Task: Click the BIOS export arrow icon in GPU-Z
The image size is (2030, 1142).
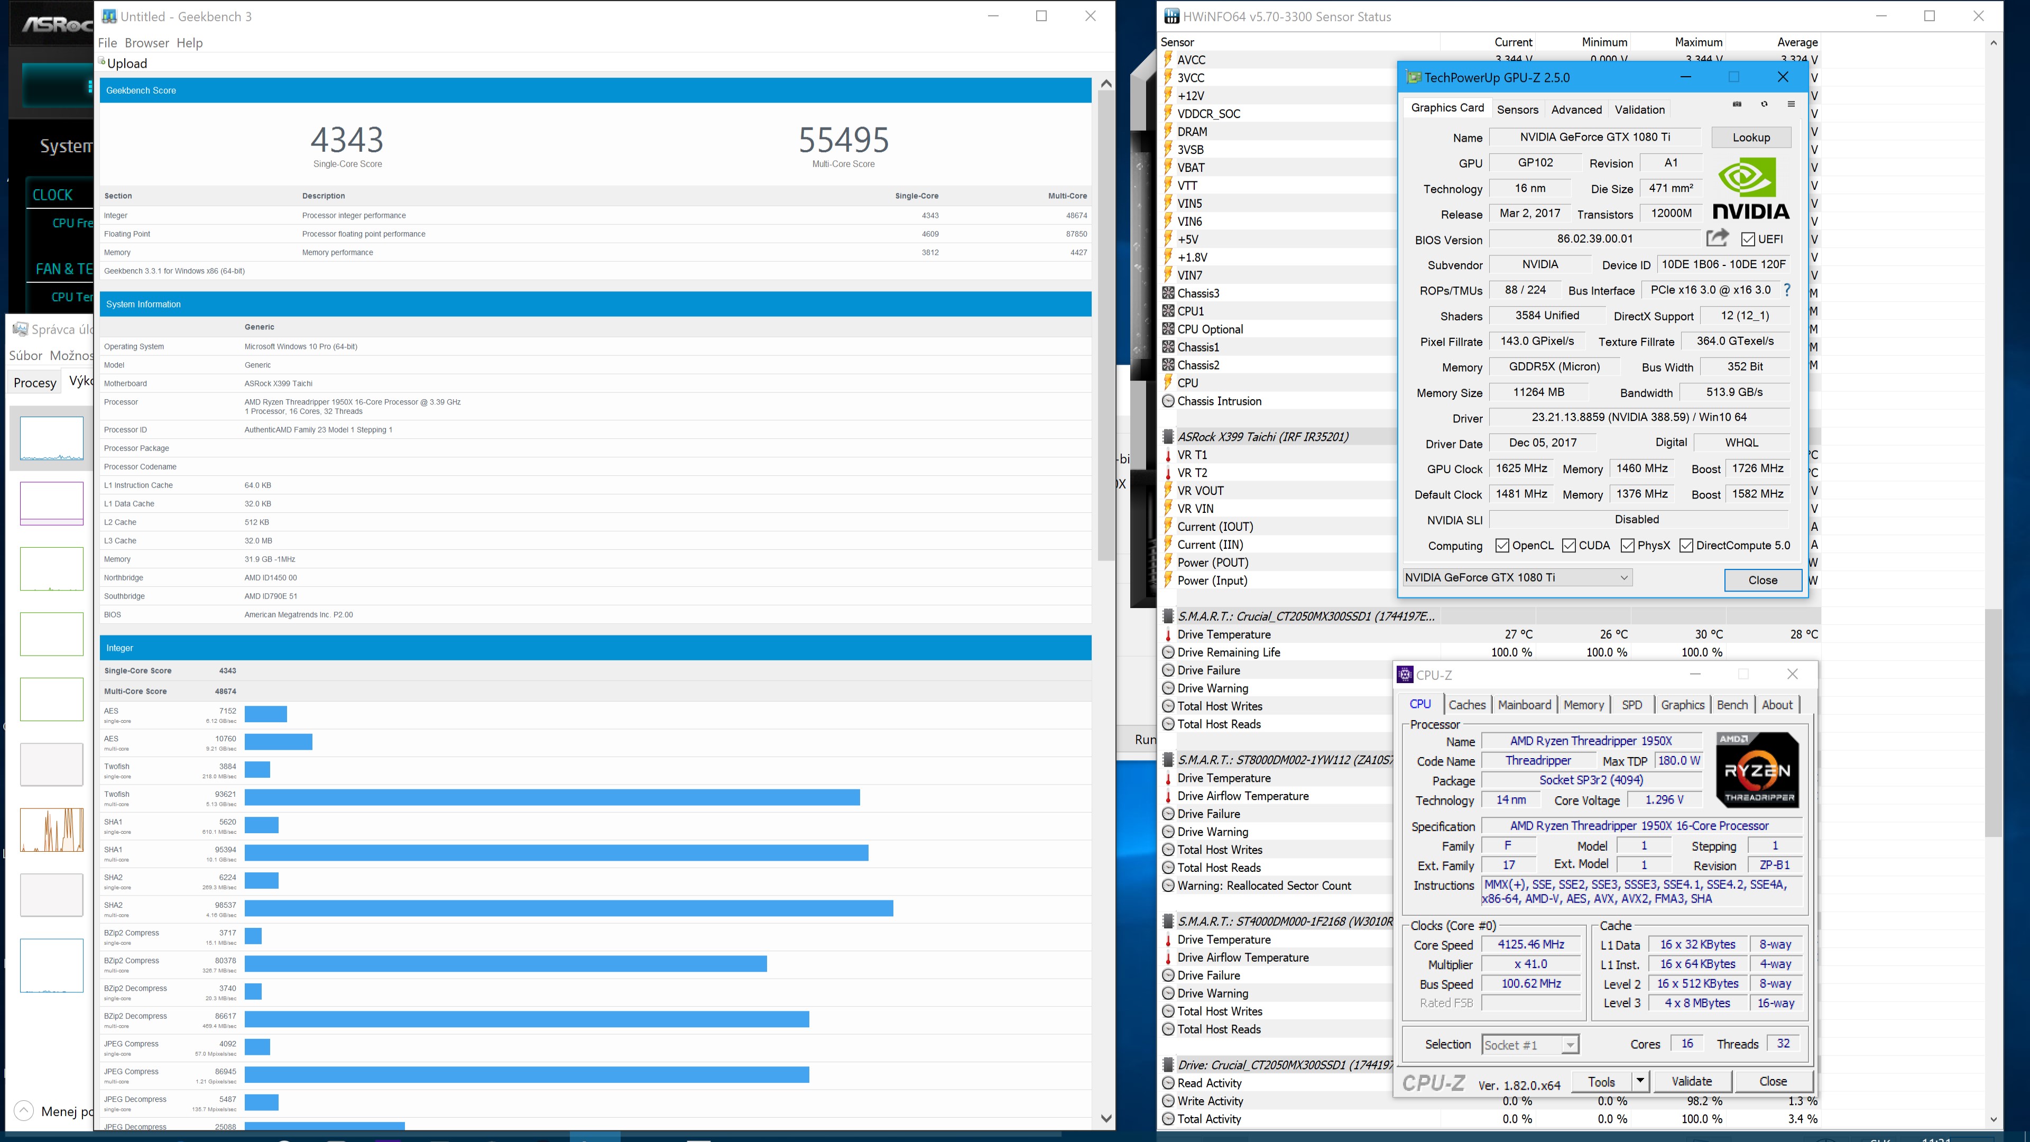Action: tap(1717, 238)
